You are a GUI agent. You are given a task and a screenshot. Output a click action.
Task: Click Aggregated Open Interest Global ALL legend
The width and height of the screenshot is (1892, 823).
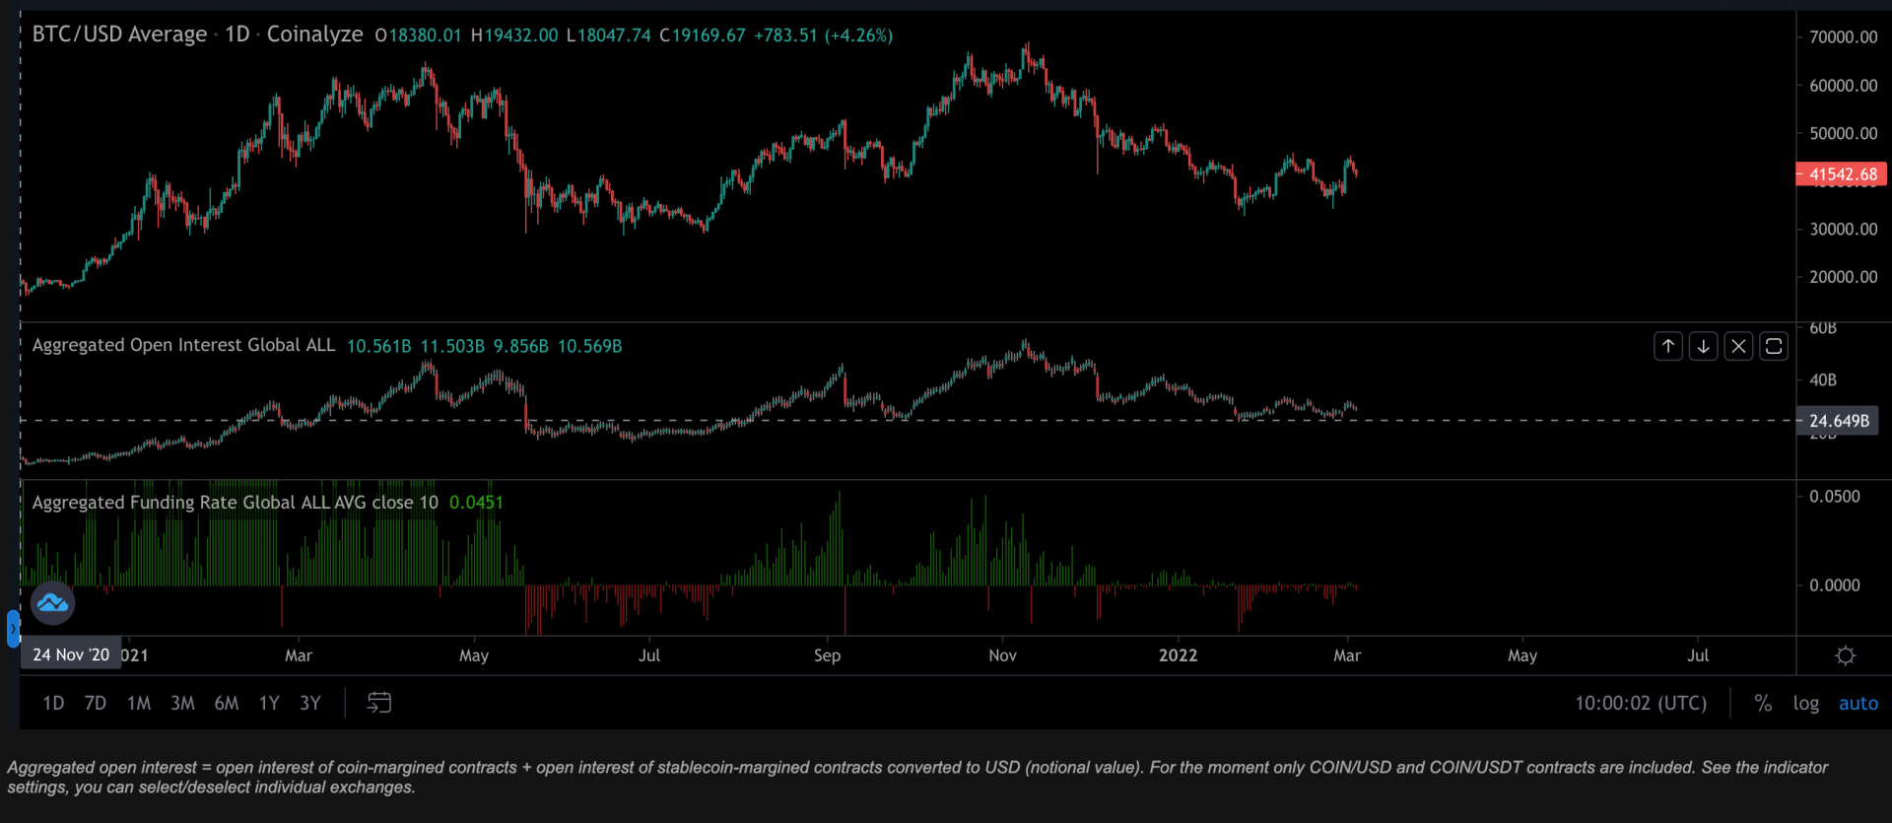[x=183, y=345]
